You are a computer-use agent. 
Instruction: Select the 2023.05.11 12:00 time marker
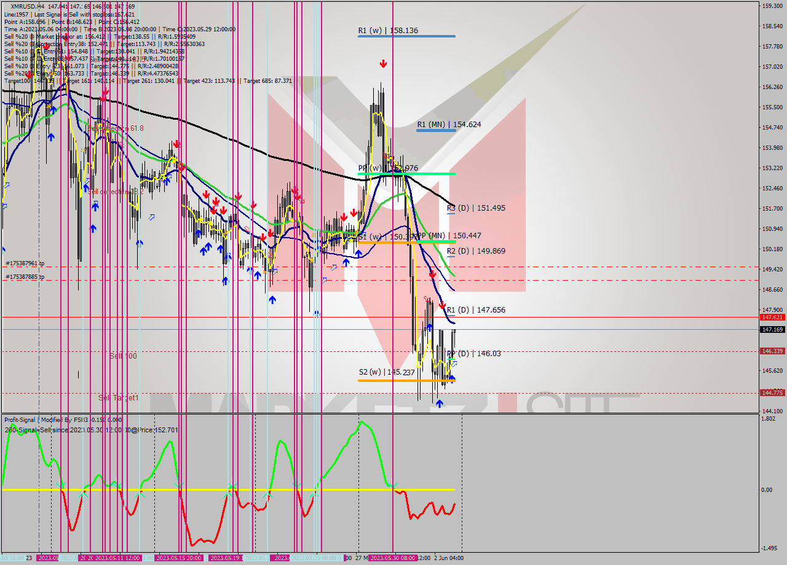(116, 558)
